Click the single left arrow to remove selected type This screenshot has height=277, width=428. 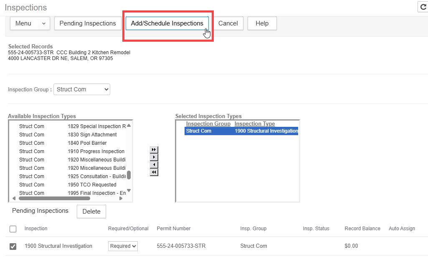(x=154, y=165)
